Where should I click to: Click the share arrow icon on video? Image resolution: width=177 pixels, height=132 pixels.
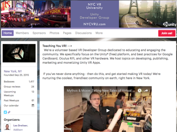(x=146, y=90)
